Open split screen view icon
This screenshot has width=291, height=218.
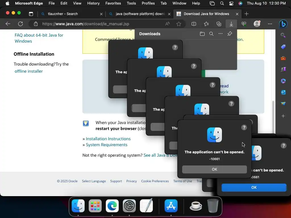pos(194,24)
